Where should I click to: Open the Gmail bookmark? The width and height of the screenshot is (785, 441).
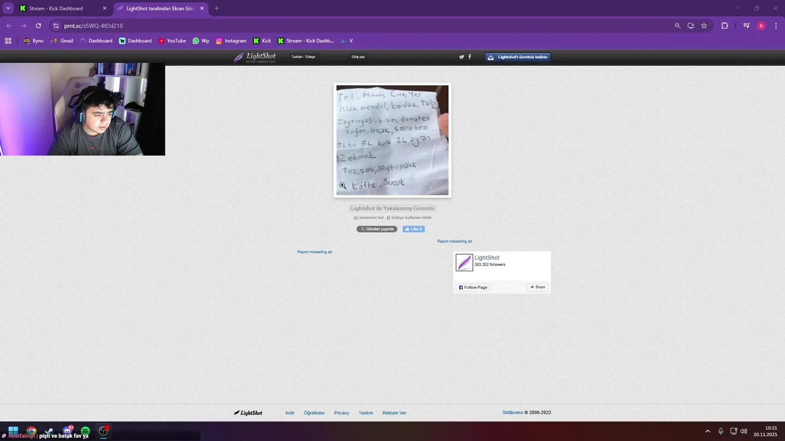coord(62,41)
